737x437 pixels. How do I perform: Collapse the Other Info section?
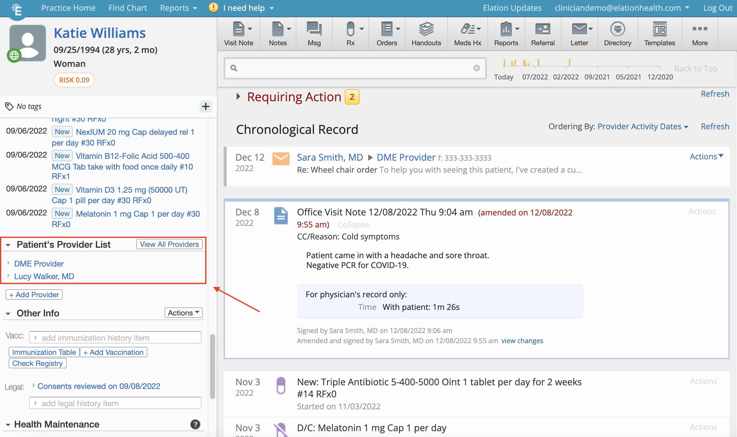click(x=8, y=313)
